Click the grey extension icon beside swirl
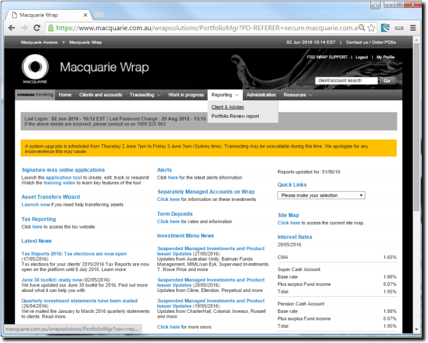This screenshot has height=343, width=428. pyautogui.click(x=399, y=28)
